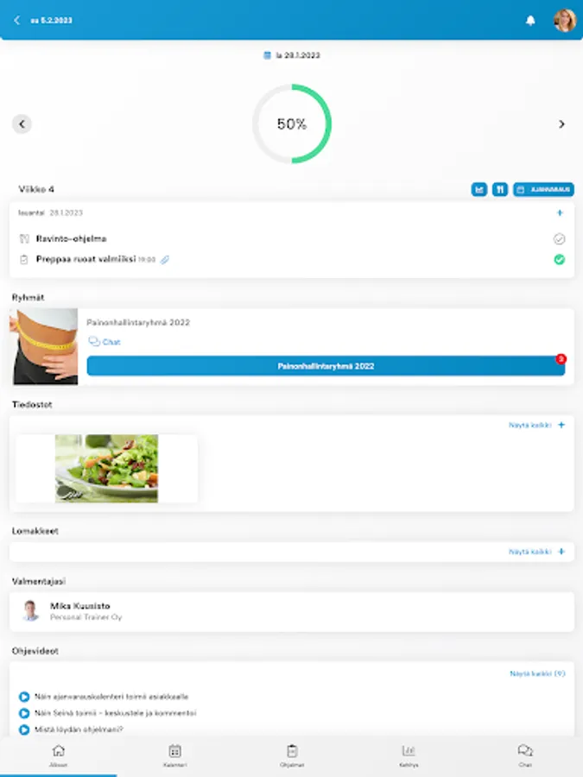Open the Painonhallintaryhmä 2022 blue button
This screenshot has width=583, height=777.
[326, 366]
